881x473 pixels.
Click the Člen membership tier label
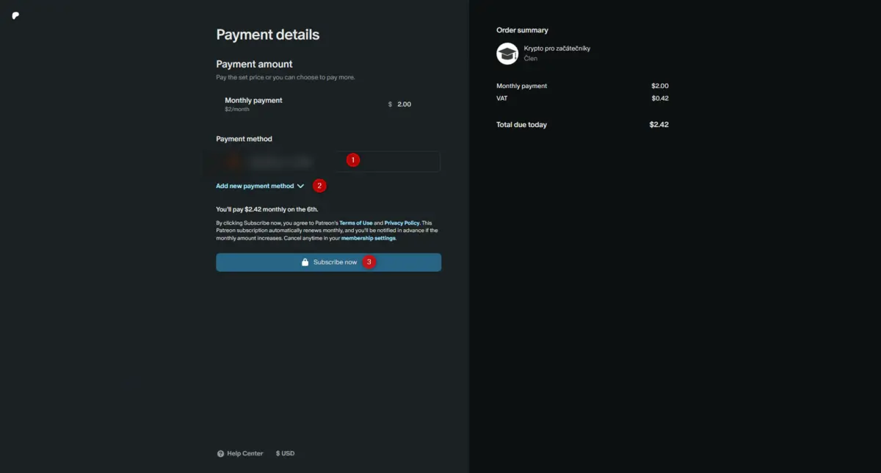[x=530, y=58]
